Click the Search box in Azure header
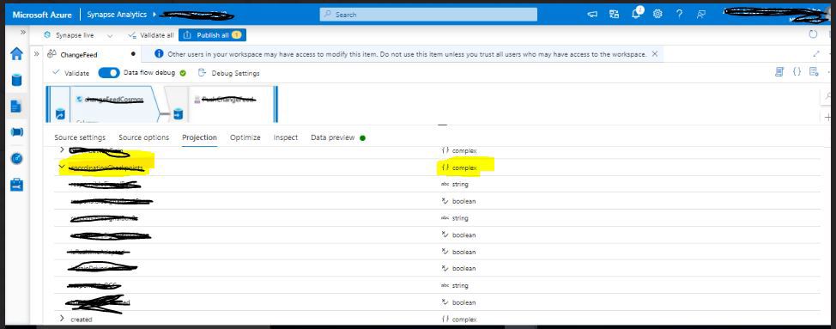This screenshot has height=329, width=836. [x=428, y=15]
